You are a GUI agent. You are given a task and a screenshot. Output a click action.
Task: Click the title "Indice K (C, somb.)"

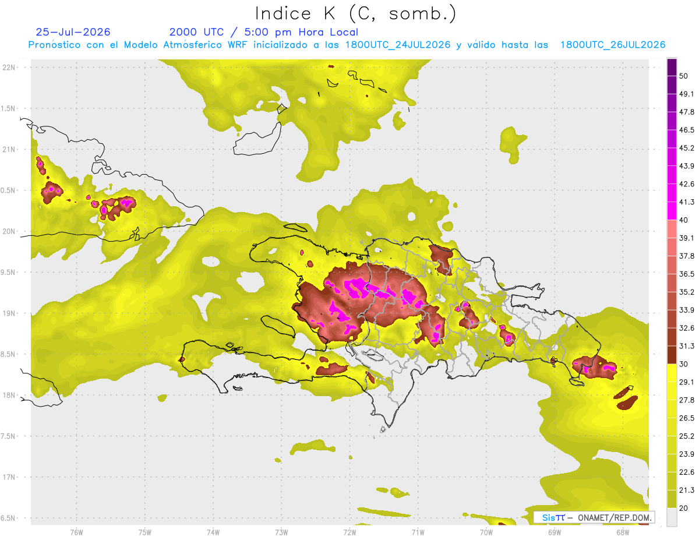click(356, 13)
